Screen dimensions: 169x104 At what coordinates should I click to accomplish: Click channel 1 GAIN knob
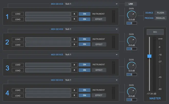[132, 15]
